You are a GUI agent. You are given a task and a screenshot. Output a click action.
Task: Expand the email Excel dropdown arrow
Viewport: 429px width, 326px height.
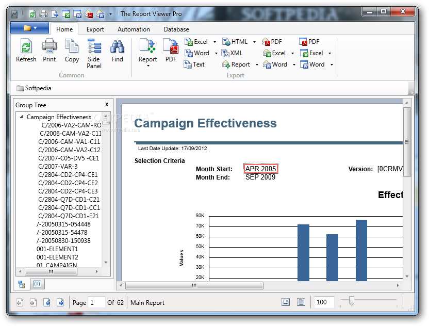(x=292, y=53)
